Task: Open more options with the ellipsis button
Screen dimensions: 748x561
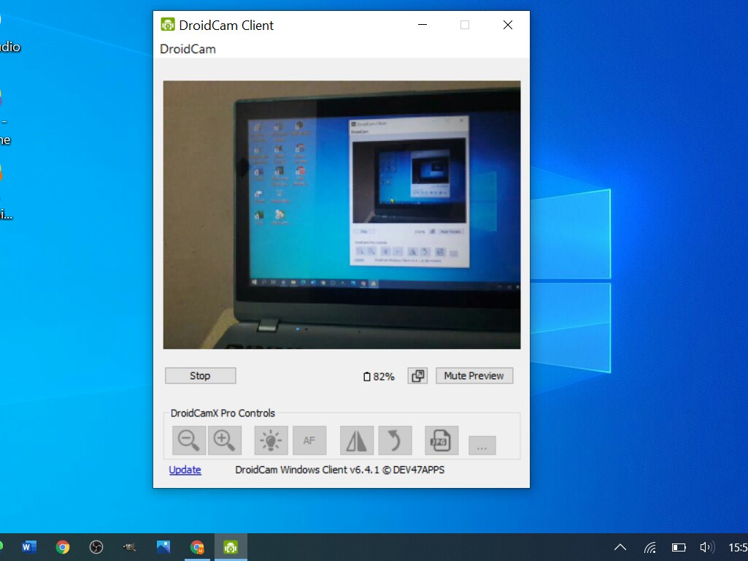Action: click(482, 446)
